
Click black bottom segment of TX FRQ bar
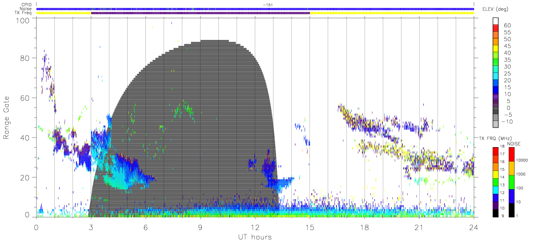[495, 213]
